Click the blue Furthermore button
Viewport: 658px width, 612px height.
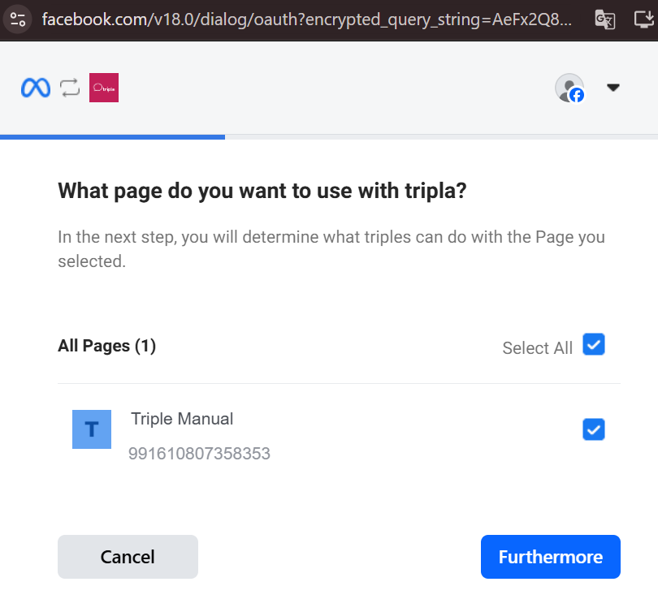[550, 557]
